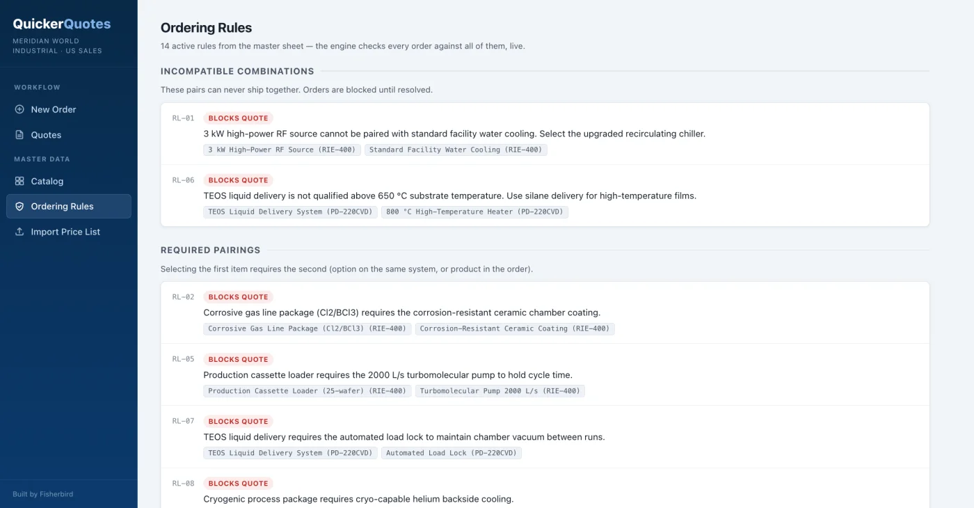
Task: Click TEOS Liquid Delivery System tag in RL-06
Action: [290, 212]
